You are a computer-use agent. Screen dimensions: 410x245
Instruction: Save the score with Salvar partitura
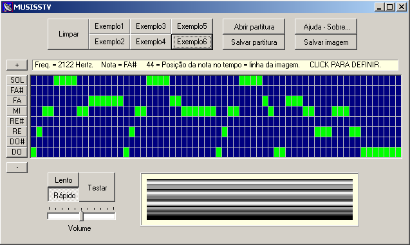[x=254, y=42]
